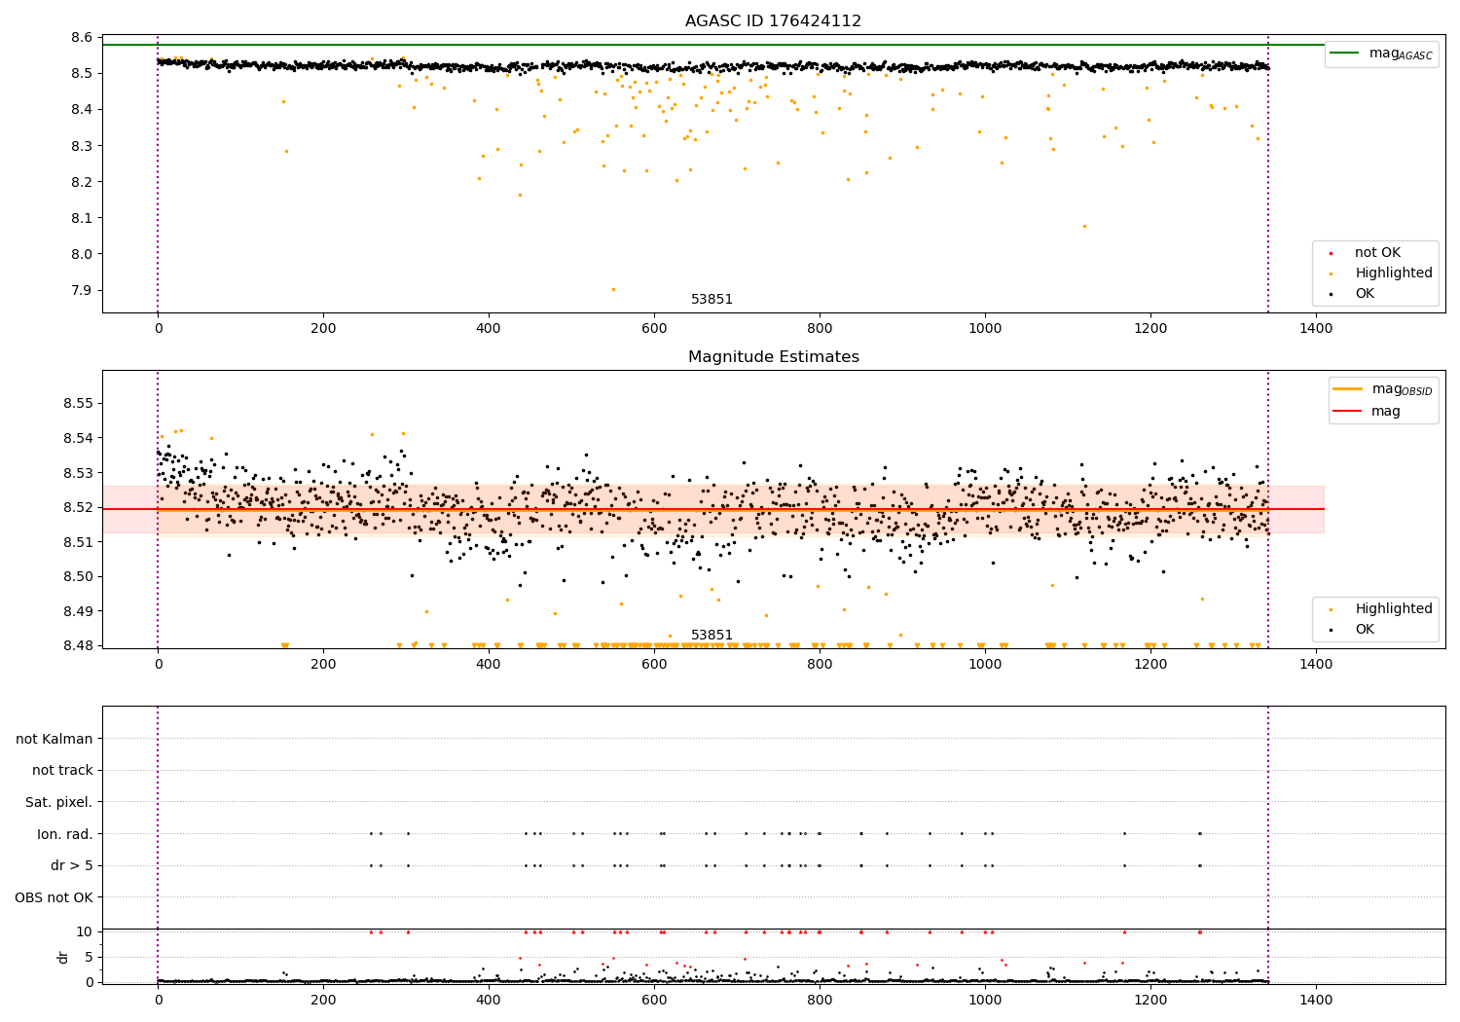Click the rotated "dr" axis label
This screenshot has width=1460, height=1022.
click(x=63, y=957)
